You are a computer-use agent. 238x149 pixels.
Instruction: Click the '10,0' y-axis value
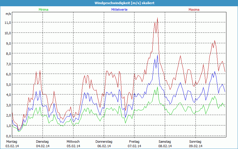point(8,33)
